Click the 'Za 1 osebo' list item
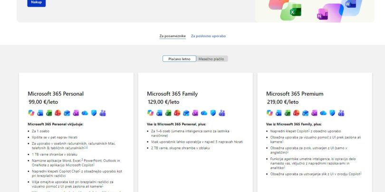 pyautogui.click(x=41, y=131)
